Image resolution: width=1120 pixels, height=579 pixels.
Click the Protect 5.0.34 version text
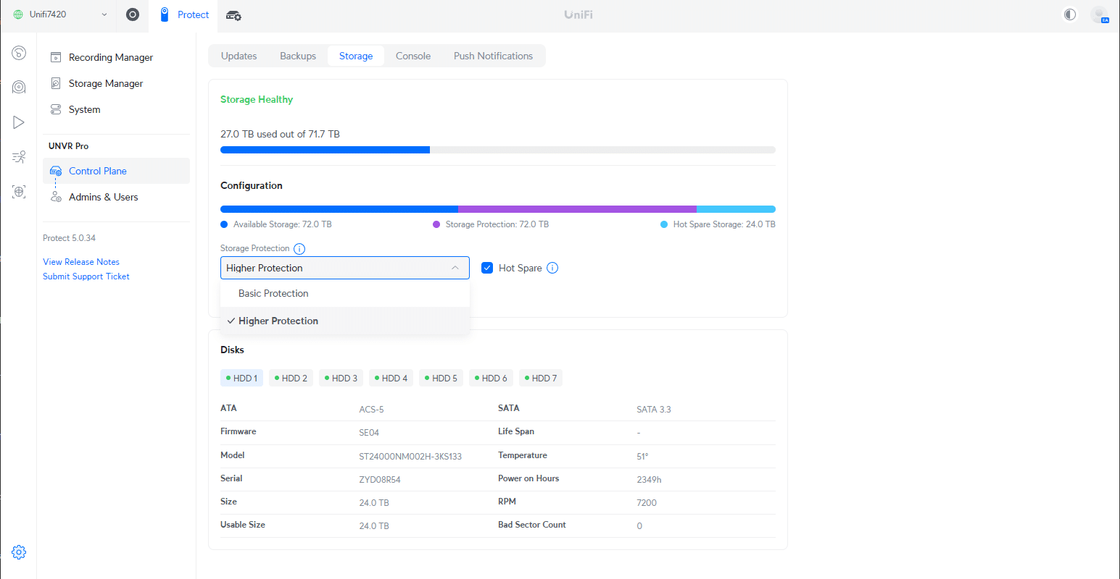pyautogui.click(x=69, y=238)
